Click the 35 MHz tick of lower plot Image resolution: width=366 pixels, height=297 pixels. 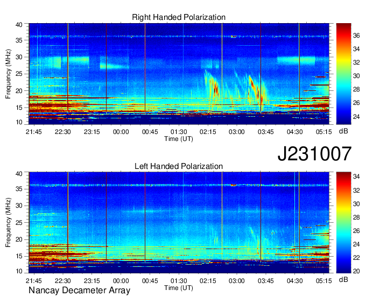pos(19,189)
